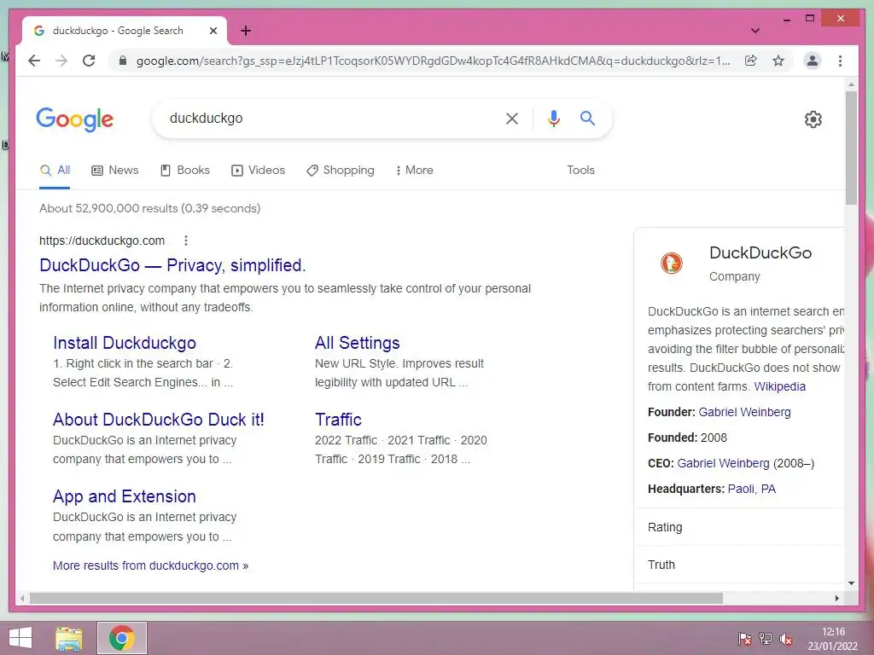
Task: Click the Action Center flag tray icon
Action: [744, 639]
